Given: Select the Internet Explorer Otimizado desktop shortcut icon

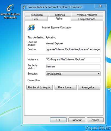Looking at the screenshot, I should (10, 8).
